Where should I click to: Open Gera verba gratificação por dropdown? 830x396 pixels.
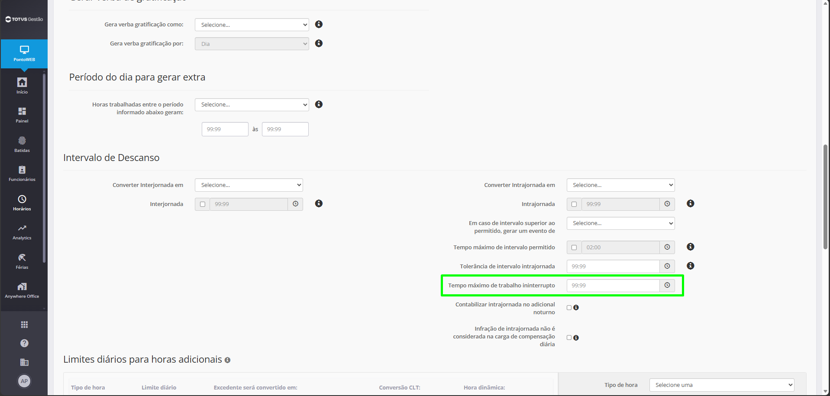252,44
